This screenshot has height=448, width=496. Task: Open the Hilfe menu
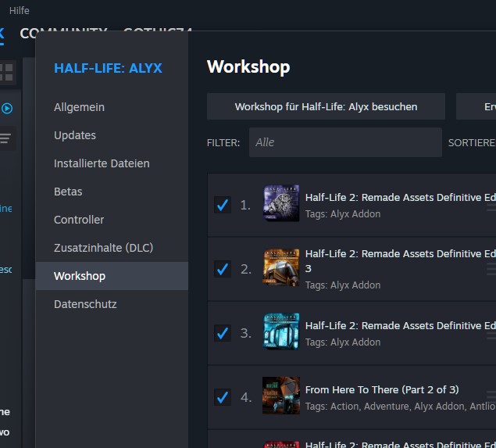[x=20, y=11]
